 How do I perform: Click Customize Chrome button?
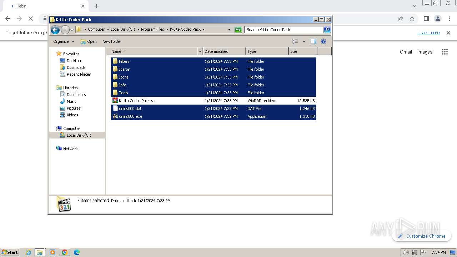tap(422, 236)
